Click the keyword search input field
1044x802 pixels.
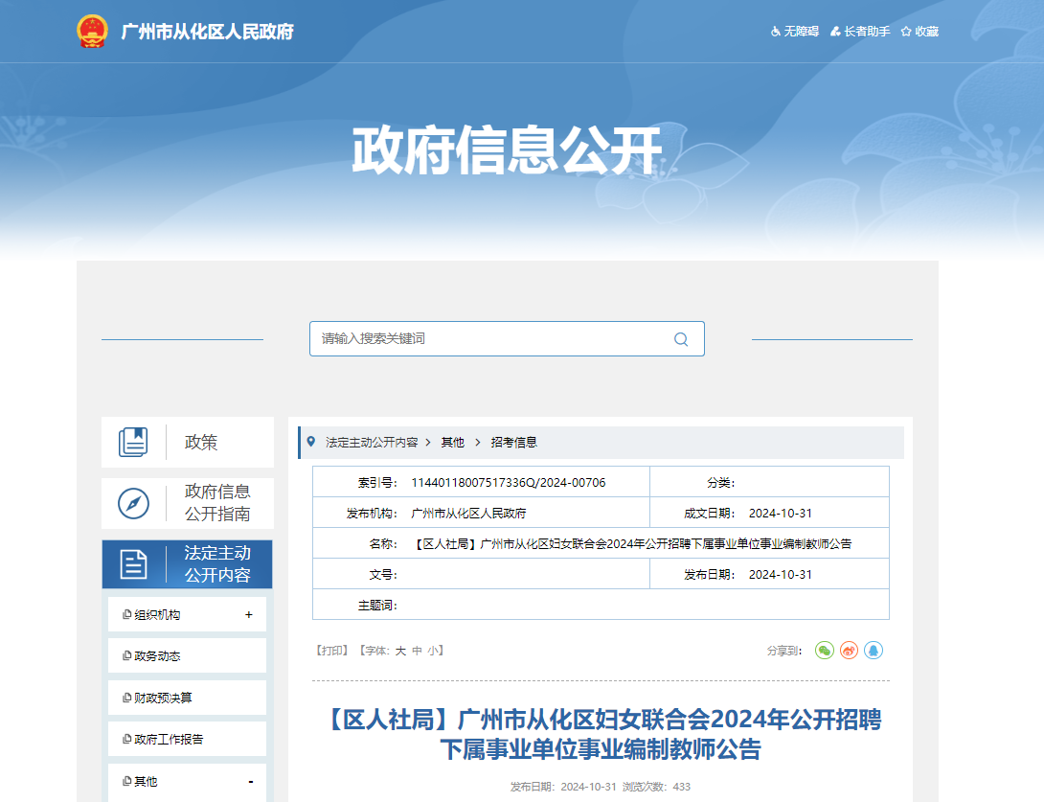488,339
